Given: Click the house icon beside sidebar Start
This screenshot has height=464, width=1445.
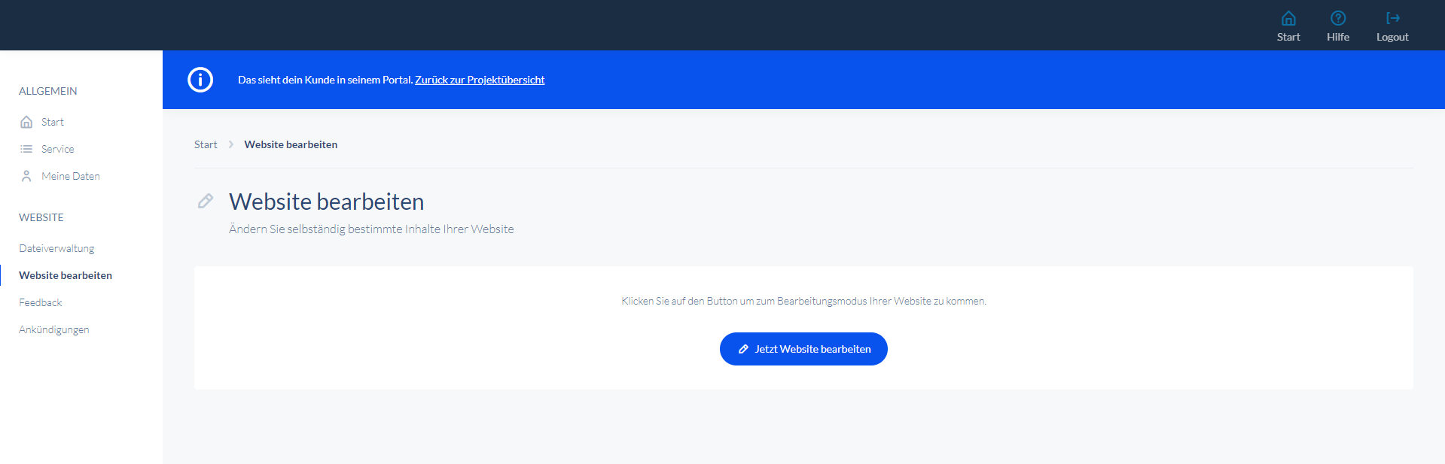Looking at the screenshot, I should 26,122.
